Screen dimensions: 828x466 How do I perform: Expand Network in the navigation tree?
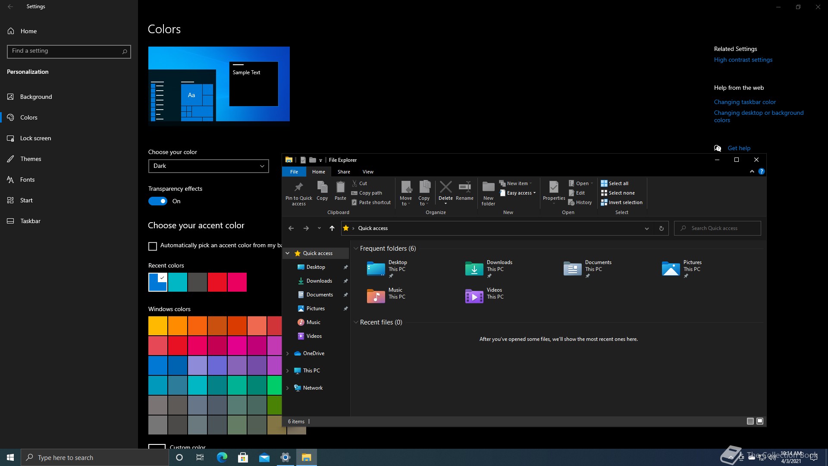tap(288, 388)
